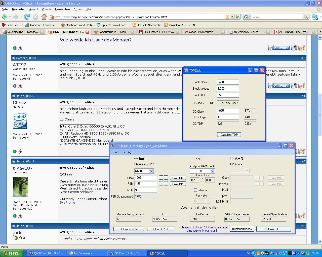Click Calculate next to the Clock field
The width and height of the screenshot is (322, 257).
pos(178,178)
